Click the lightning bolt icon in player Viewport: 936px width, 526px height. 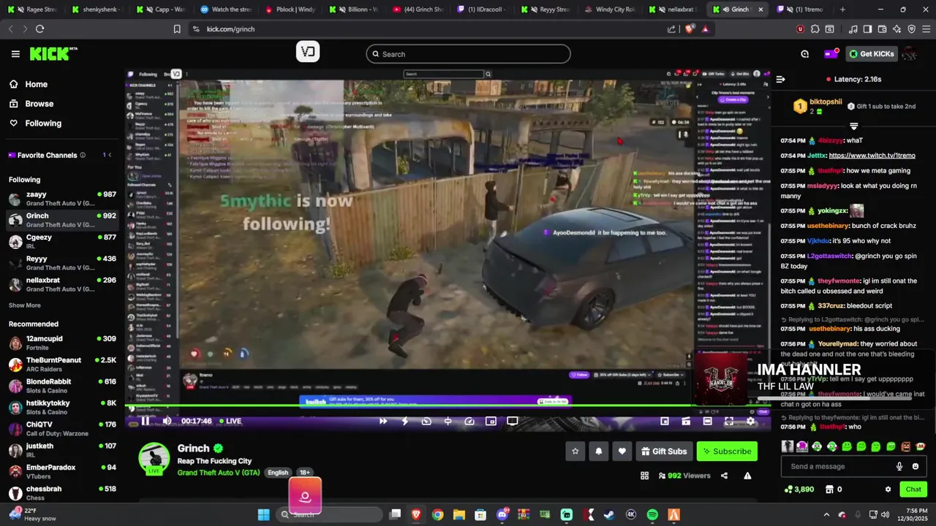coord(404,421)
